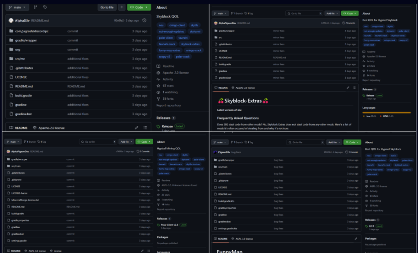Click folder icon of com/jagrosh/discordipc
Viewport: 418px width, 253px height.
pyautogui.click(x=11, y=31)
